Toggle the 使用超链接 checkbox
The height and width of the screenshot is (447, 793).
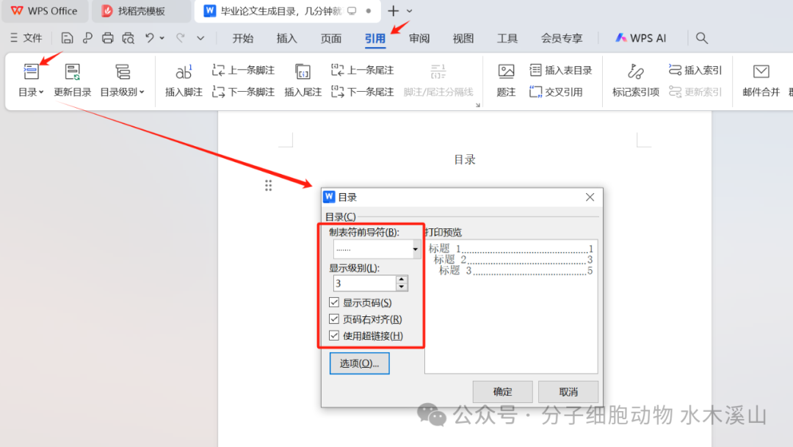tap(334, 335)
